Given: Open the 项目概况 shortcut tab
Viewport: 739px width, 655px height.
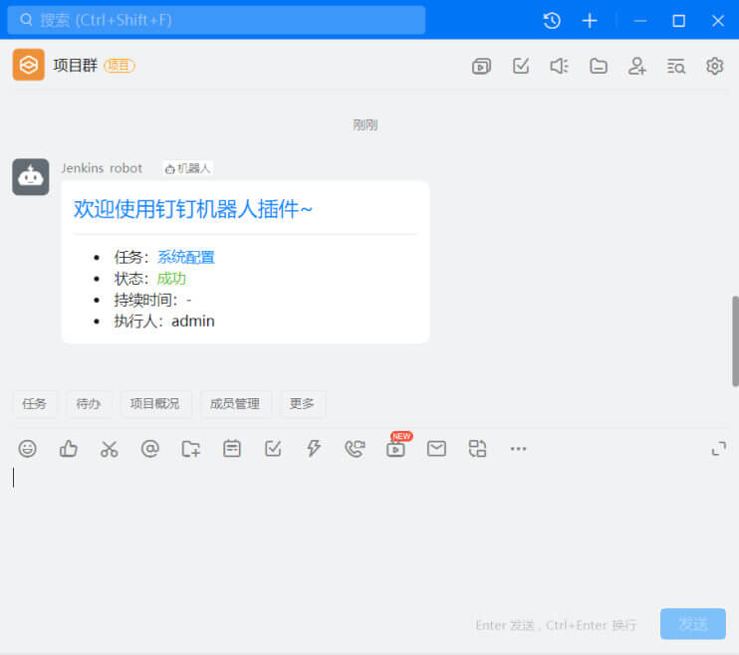Looking at the screenshot, I should pyautogui.click(x=155, y=404).
